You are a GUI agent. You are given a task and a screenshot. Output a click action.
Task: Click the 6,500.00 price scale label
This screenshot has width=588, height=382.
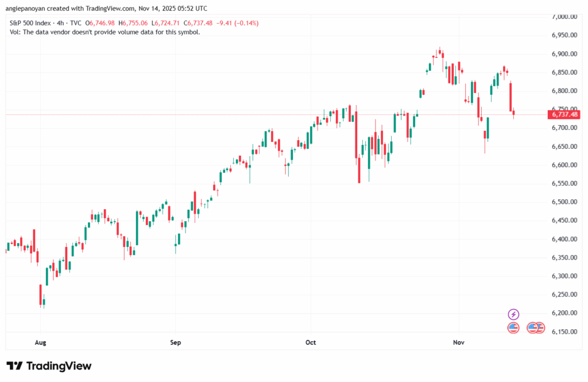pyautogui.click(x=563, y=202)
